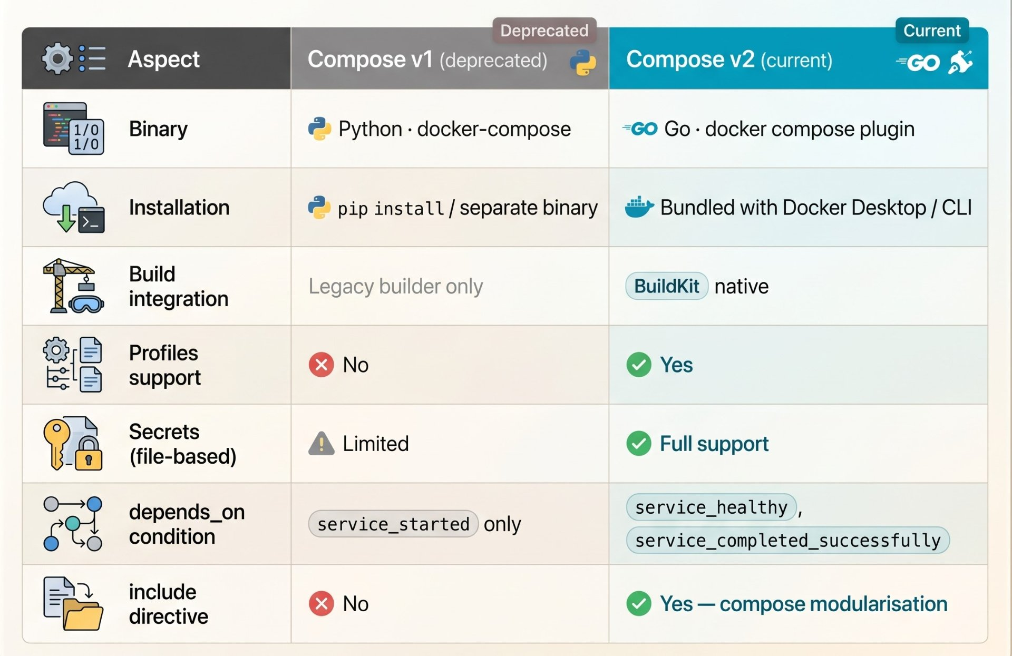Click the Full support text
This screenshot has height=656, width=1012.
coord(714,444)
